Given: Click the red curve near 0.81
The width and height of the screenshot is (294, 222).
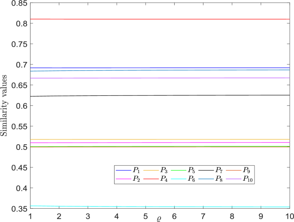Looking at the screenshot, I should 160,19.
